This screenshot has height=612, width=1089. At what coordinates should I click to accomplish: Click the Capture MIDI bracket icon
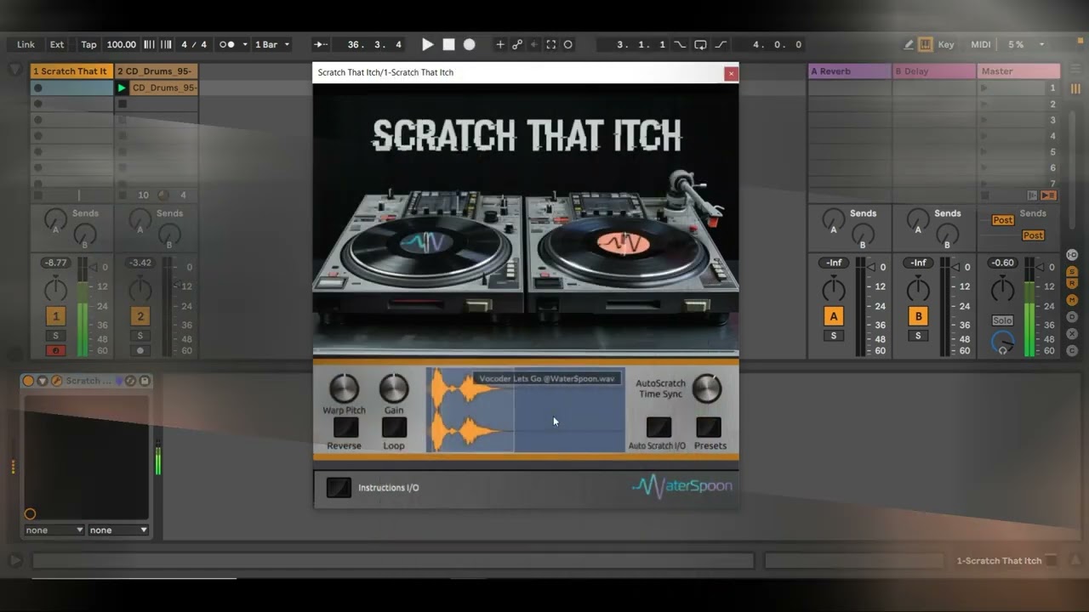tap(551, 44)
